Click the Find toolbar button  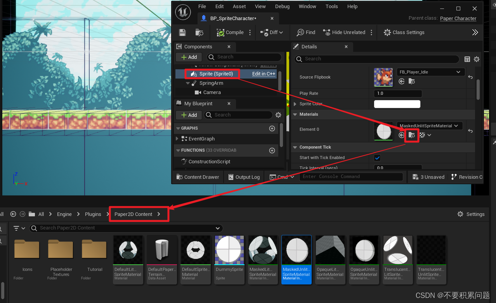[x=306, y=33]
